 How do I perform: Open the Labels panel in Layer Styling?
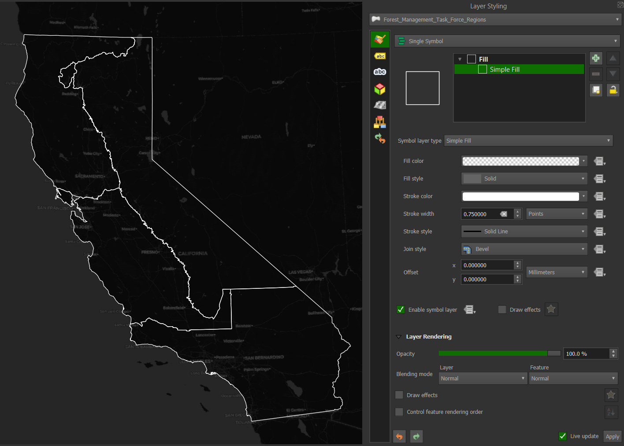coord(380,56)
